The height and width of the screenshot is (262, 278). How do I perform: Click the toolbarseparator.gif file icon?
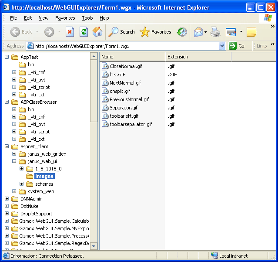(x=105, y=124)
